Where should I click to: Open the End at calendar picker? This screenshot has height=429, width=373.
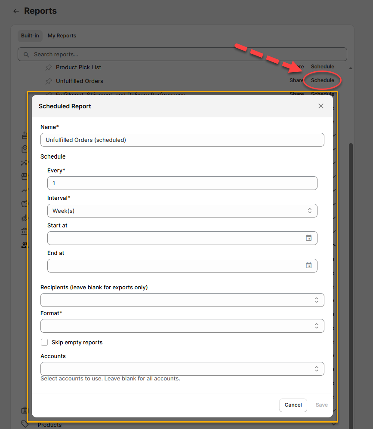(308, 265)
